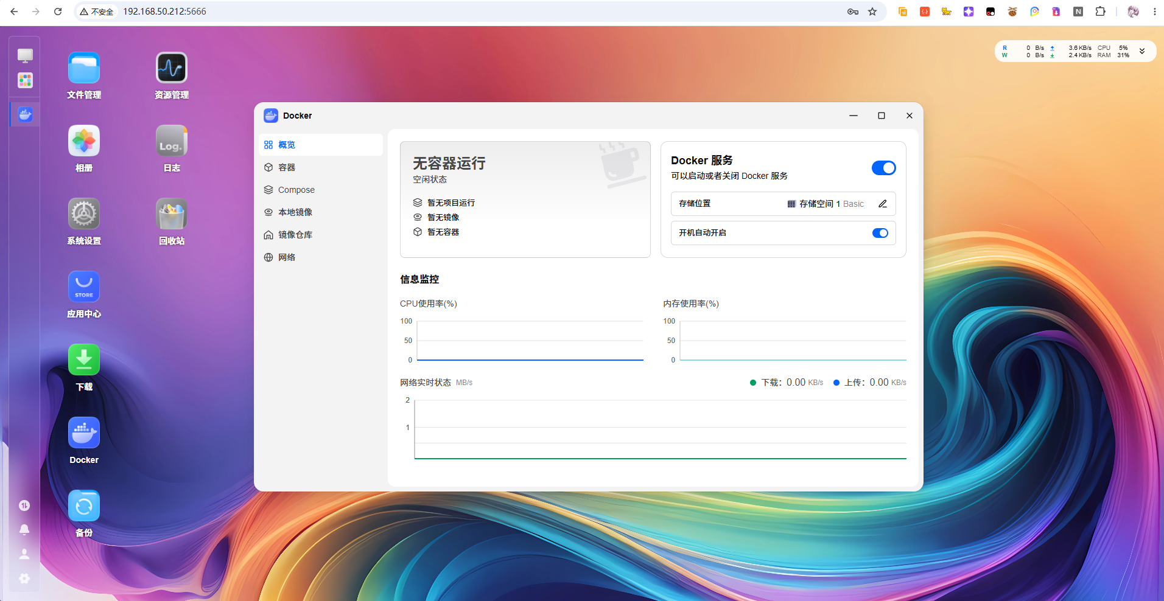This screenshot has width=1164, height=601.
Task: Click the 网络实时状态 chart label
Action: click(426, 383)
